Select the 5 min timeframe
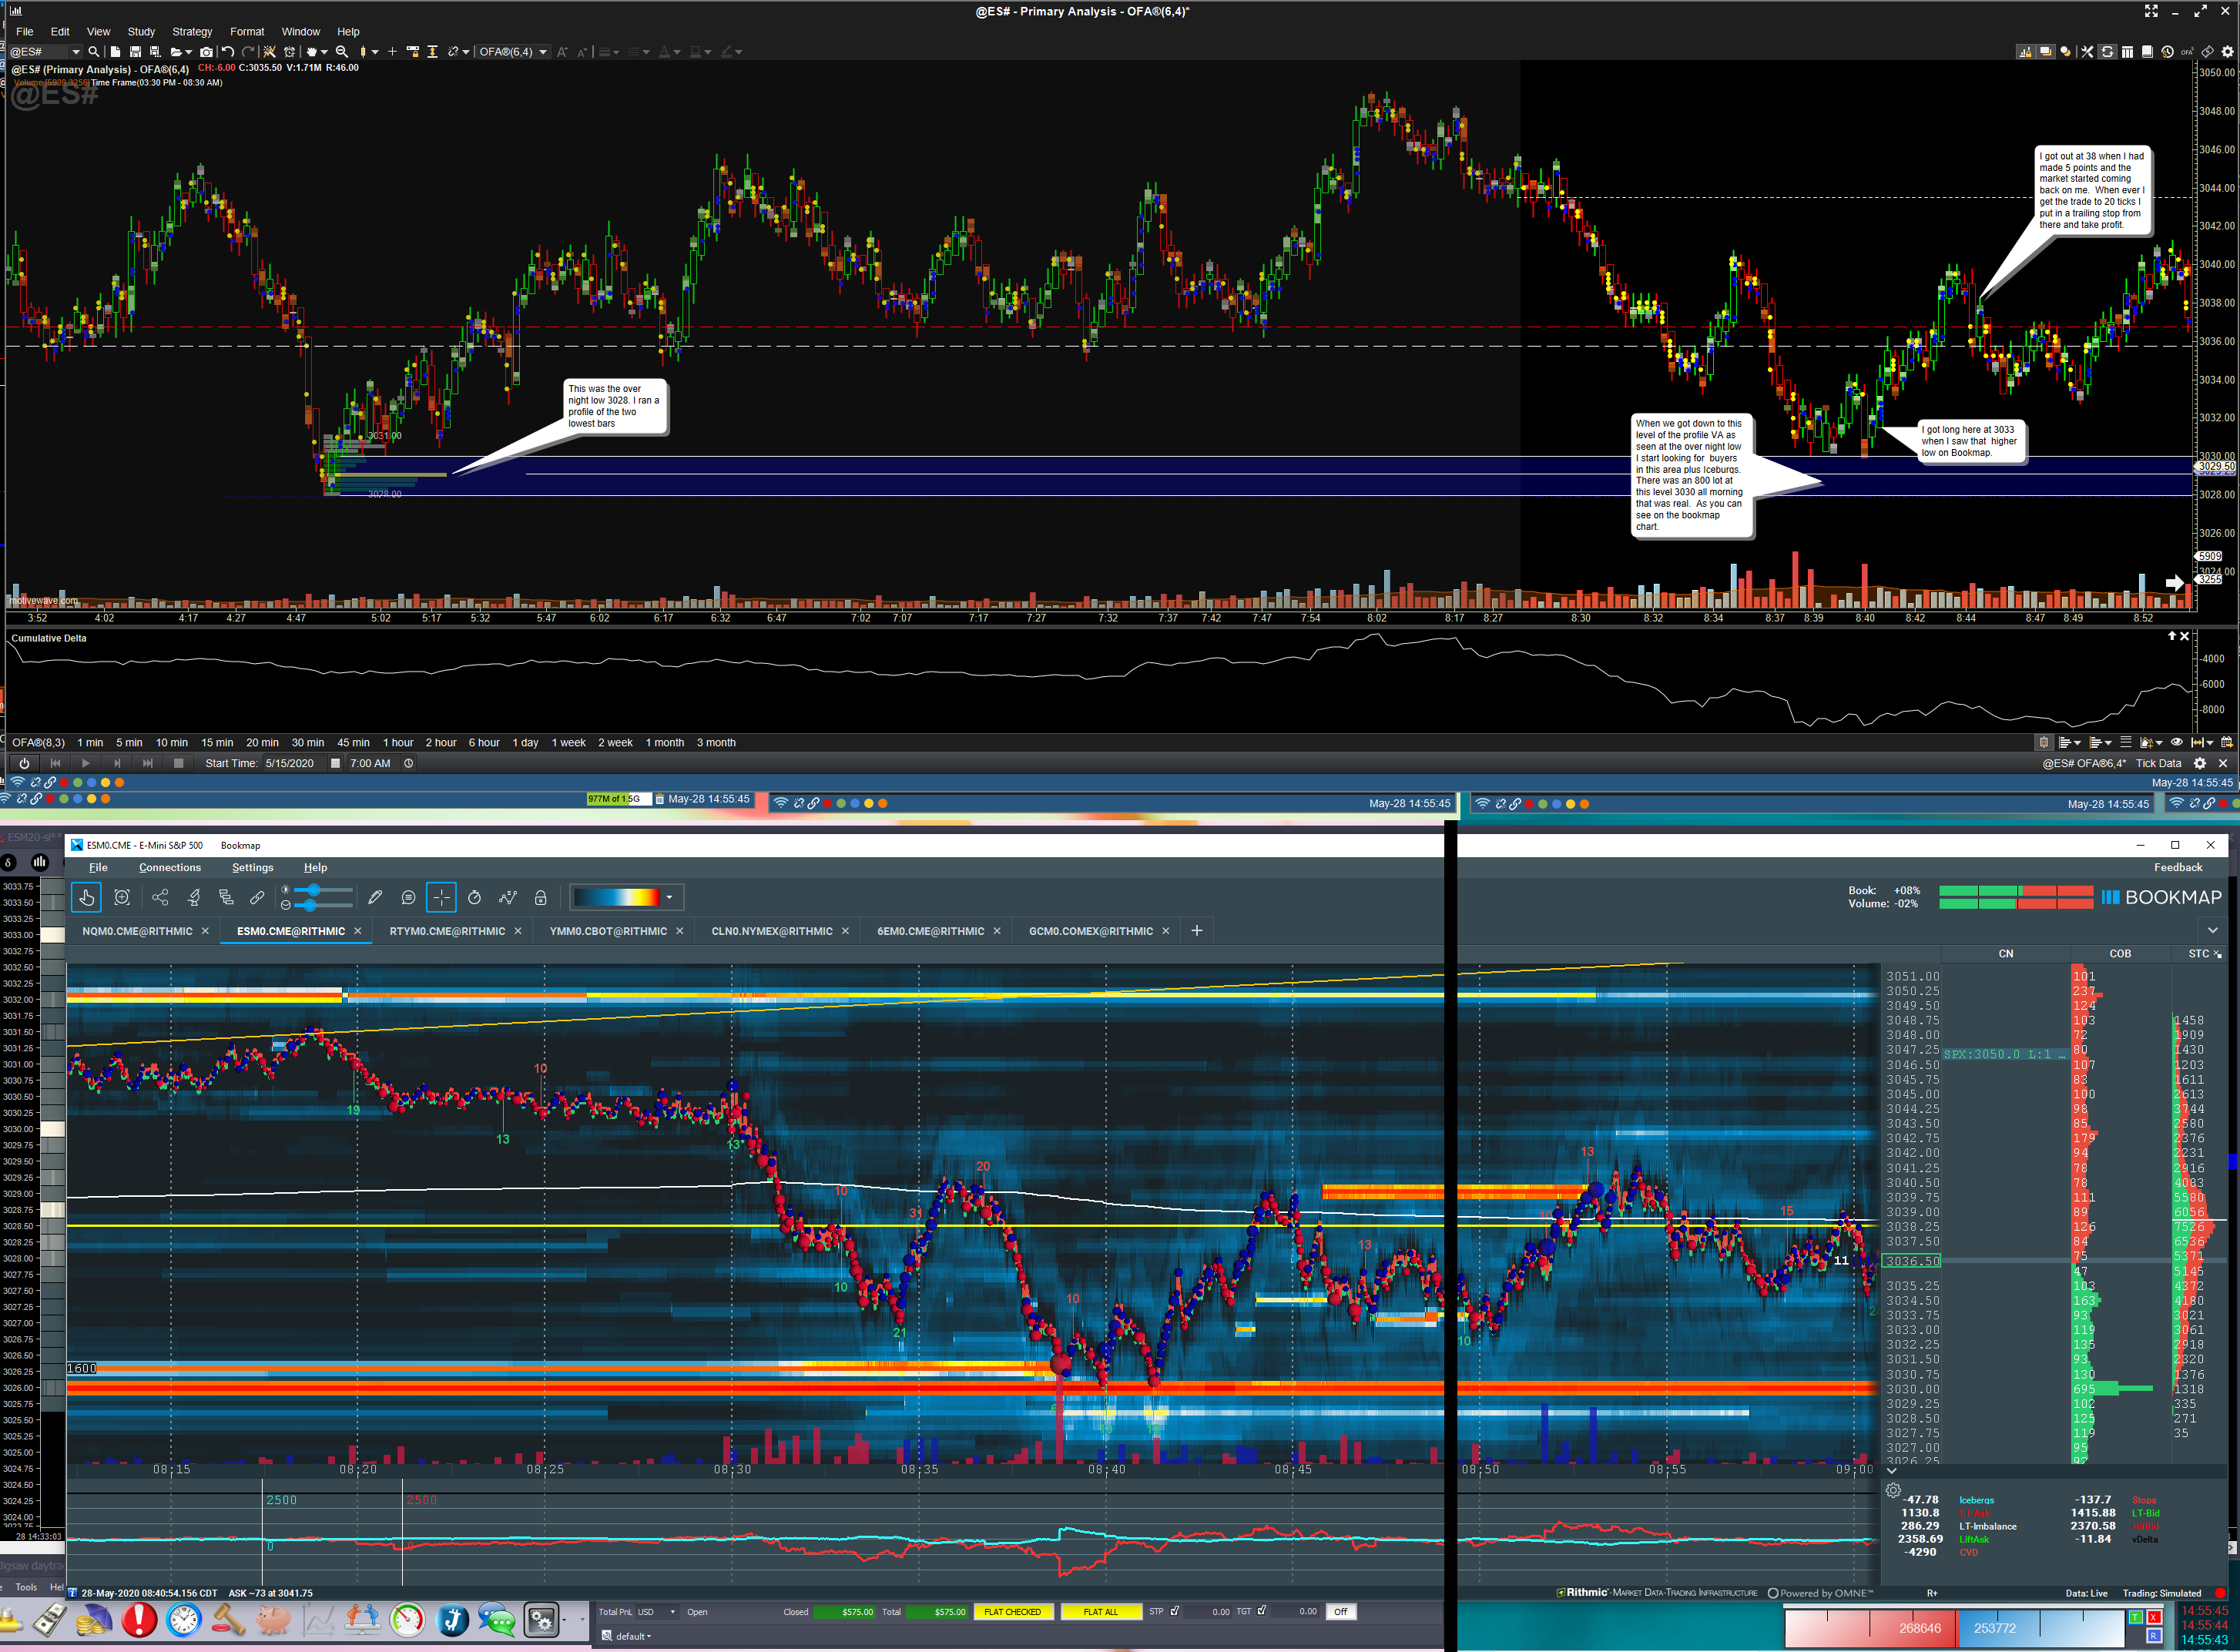The height and width of the screenshot is (1652, 2240). pyautogui.click(x=129, y=743)
